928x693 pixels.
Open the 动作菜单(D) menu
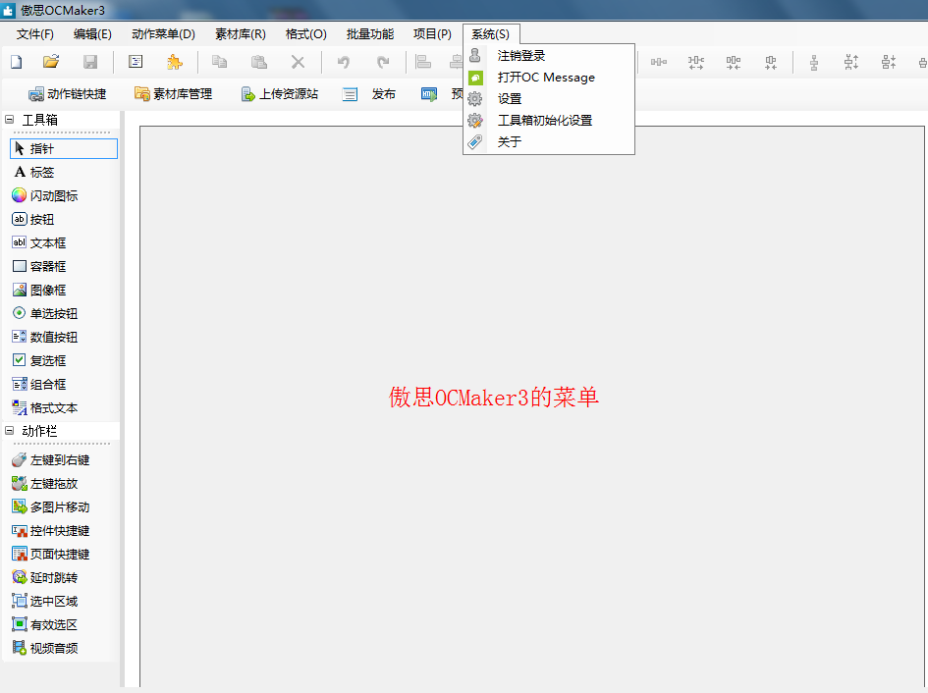(x=163, y=34)
